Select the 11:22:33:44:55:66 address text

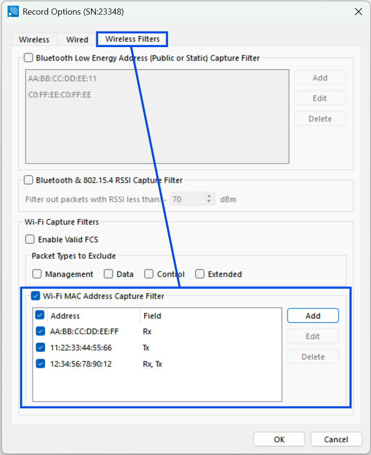click(x=81, y=348)
